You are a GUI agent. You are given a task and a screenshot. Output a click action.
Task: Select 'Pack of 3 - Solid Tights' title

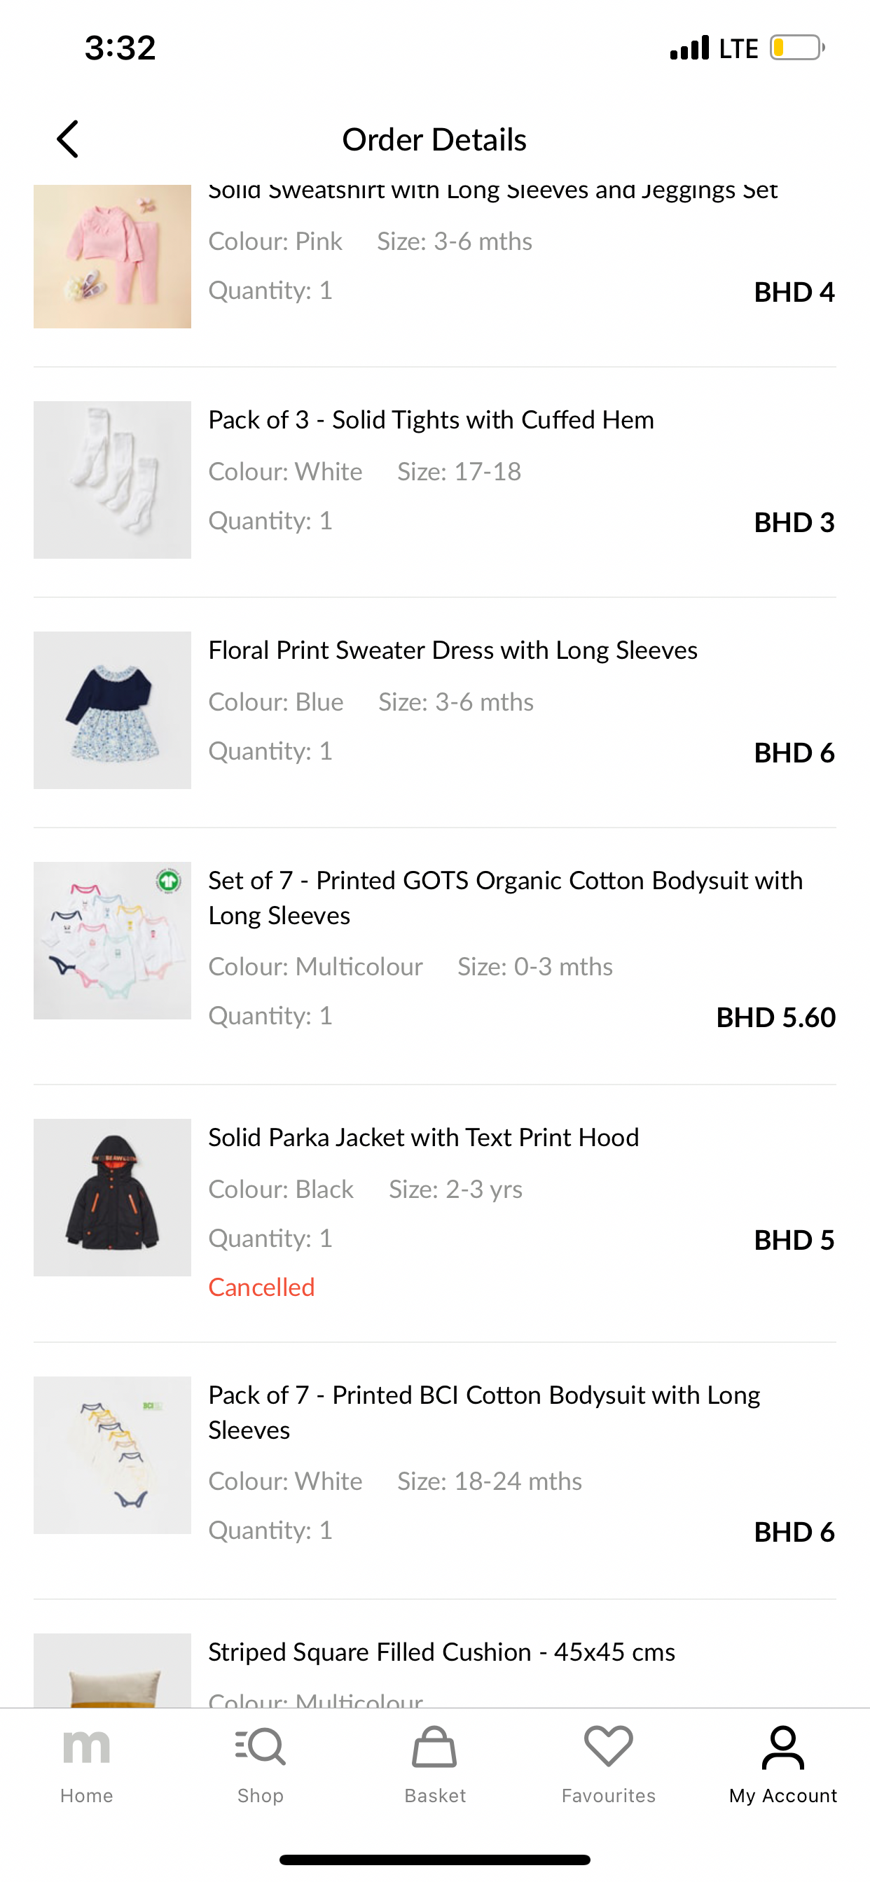point(431,420)
